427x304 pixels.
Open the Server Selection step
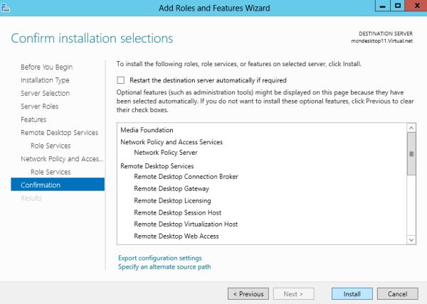(x=45, y=93)
